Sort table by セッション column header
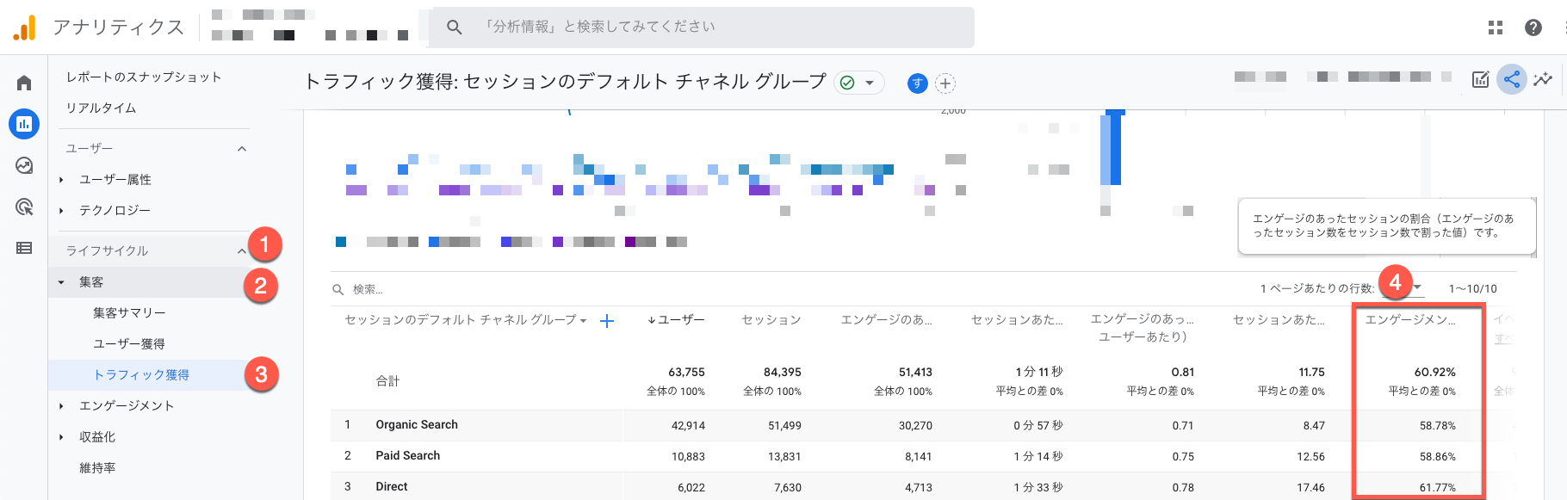The width and height of the screenshot is (1567, 500). point(771,320)
